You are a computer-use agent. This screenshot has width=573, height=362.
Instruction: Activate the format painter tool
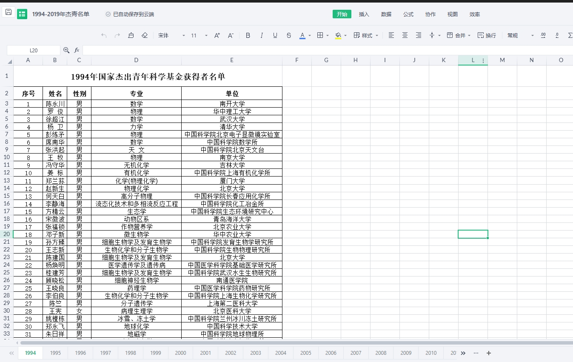[x=131, y=35]
